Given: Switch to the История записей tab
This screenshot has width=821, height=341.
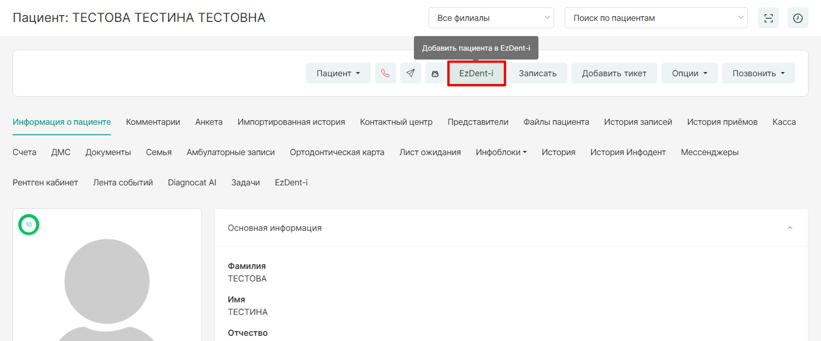Looking at the screenshot, I should 638,122.
